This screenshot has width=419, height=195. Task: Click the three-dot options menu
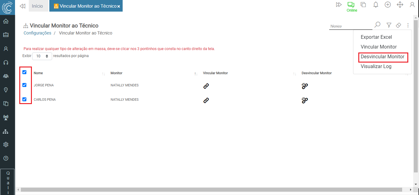(x=408, y=25)
